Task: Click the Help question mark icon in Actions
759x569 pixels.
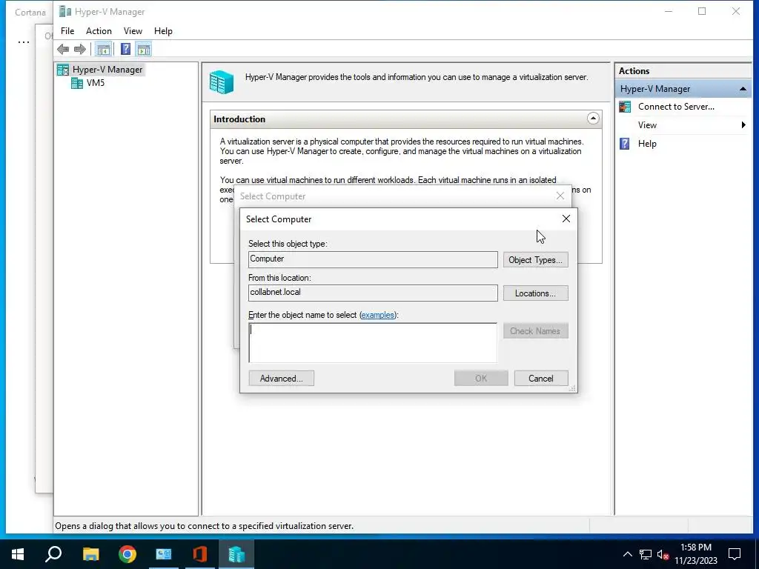Action: pyautogui.click(x=625, y=144)
